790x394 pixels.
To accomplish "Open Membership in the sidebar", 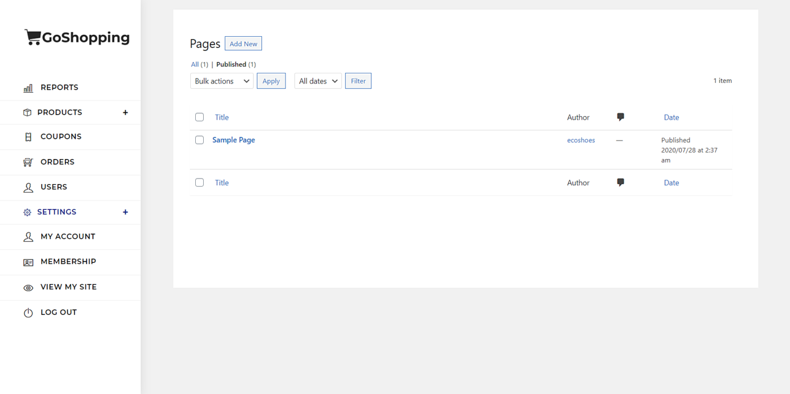I will [x=68, y=261].
